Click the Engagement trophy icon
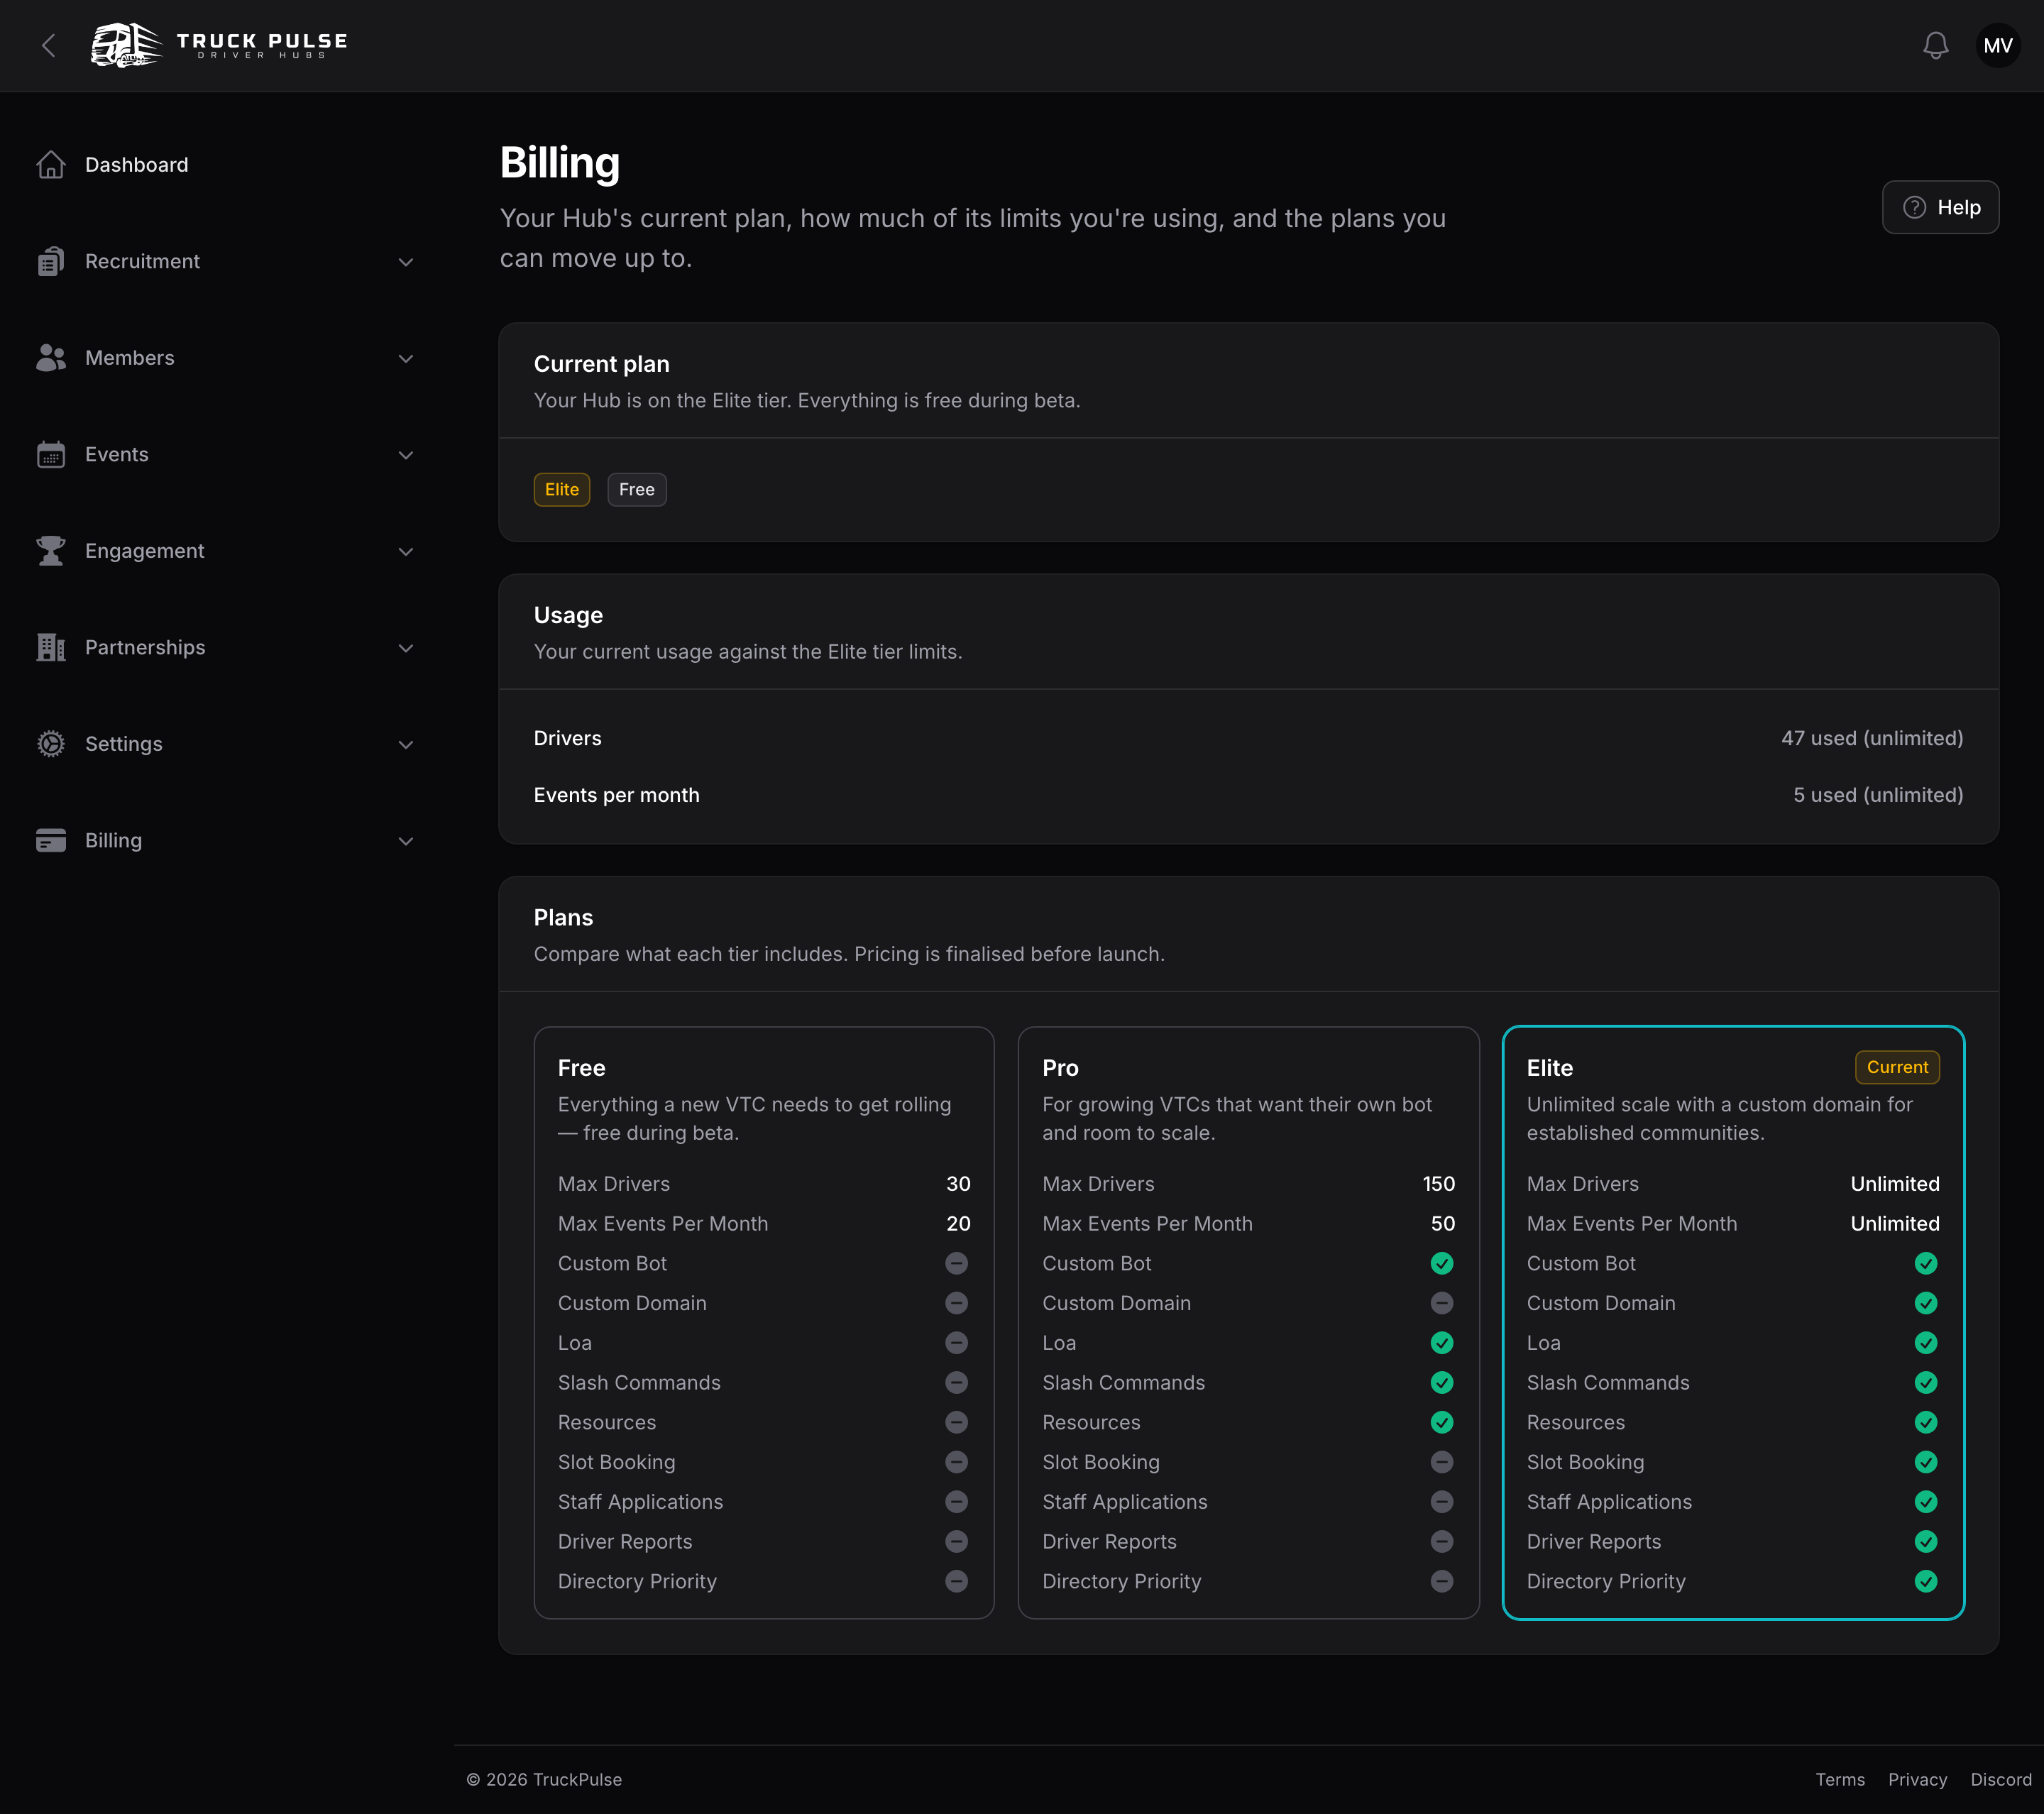Screen dimensions: 2044x1814 (x=51, y=551)
